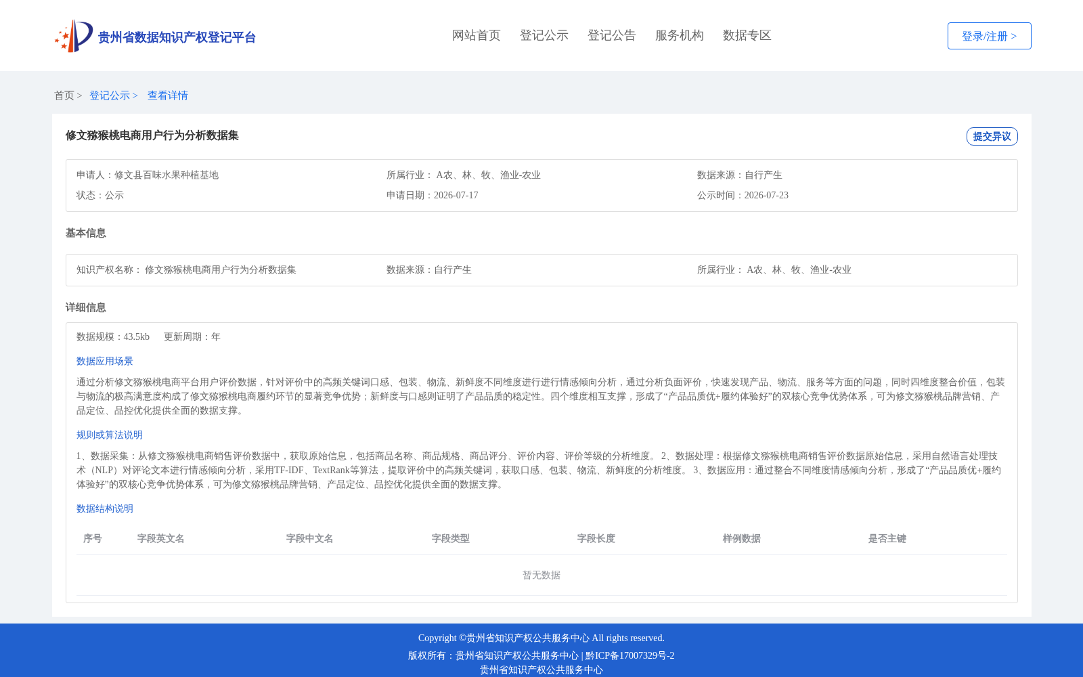
Task: Go to 首页 in the breadcrumb
Action: (64, 95)
